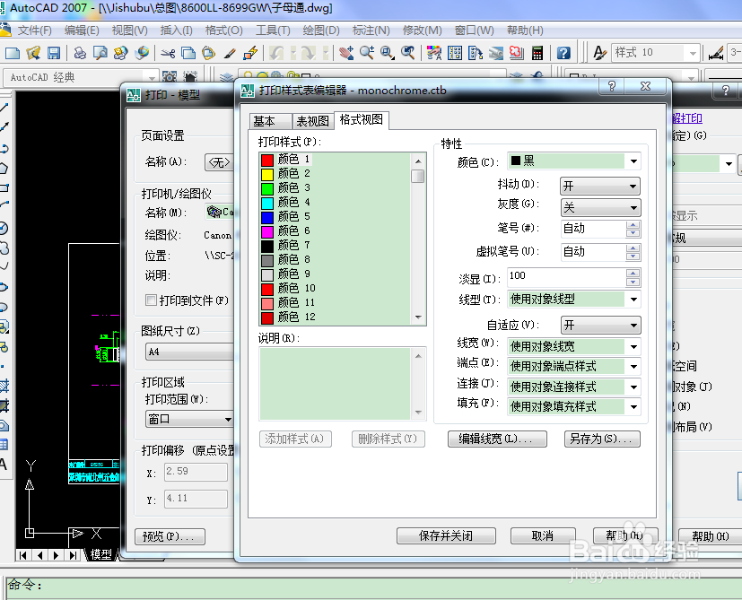Open the Tool Palettes toolbar icon

tap(476, 53)
